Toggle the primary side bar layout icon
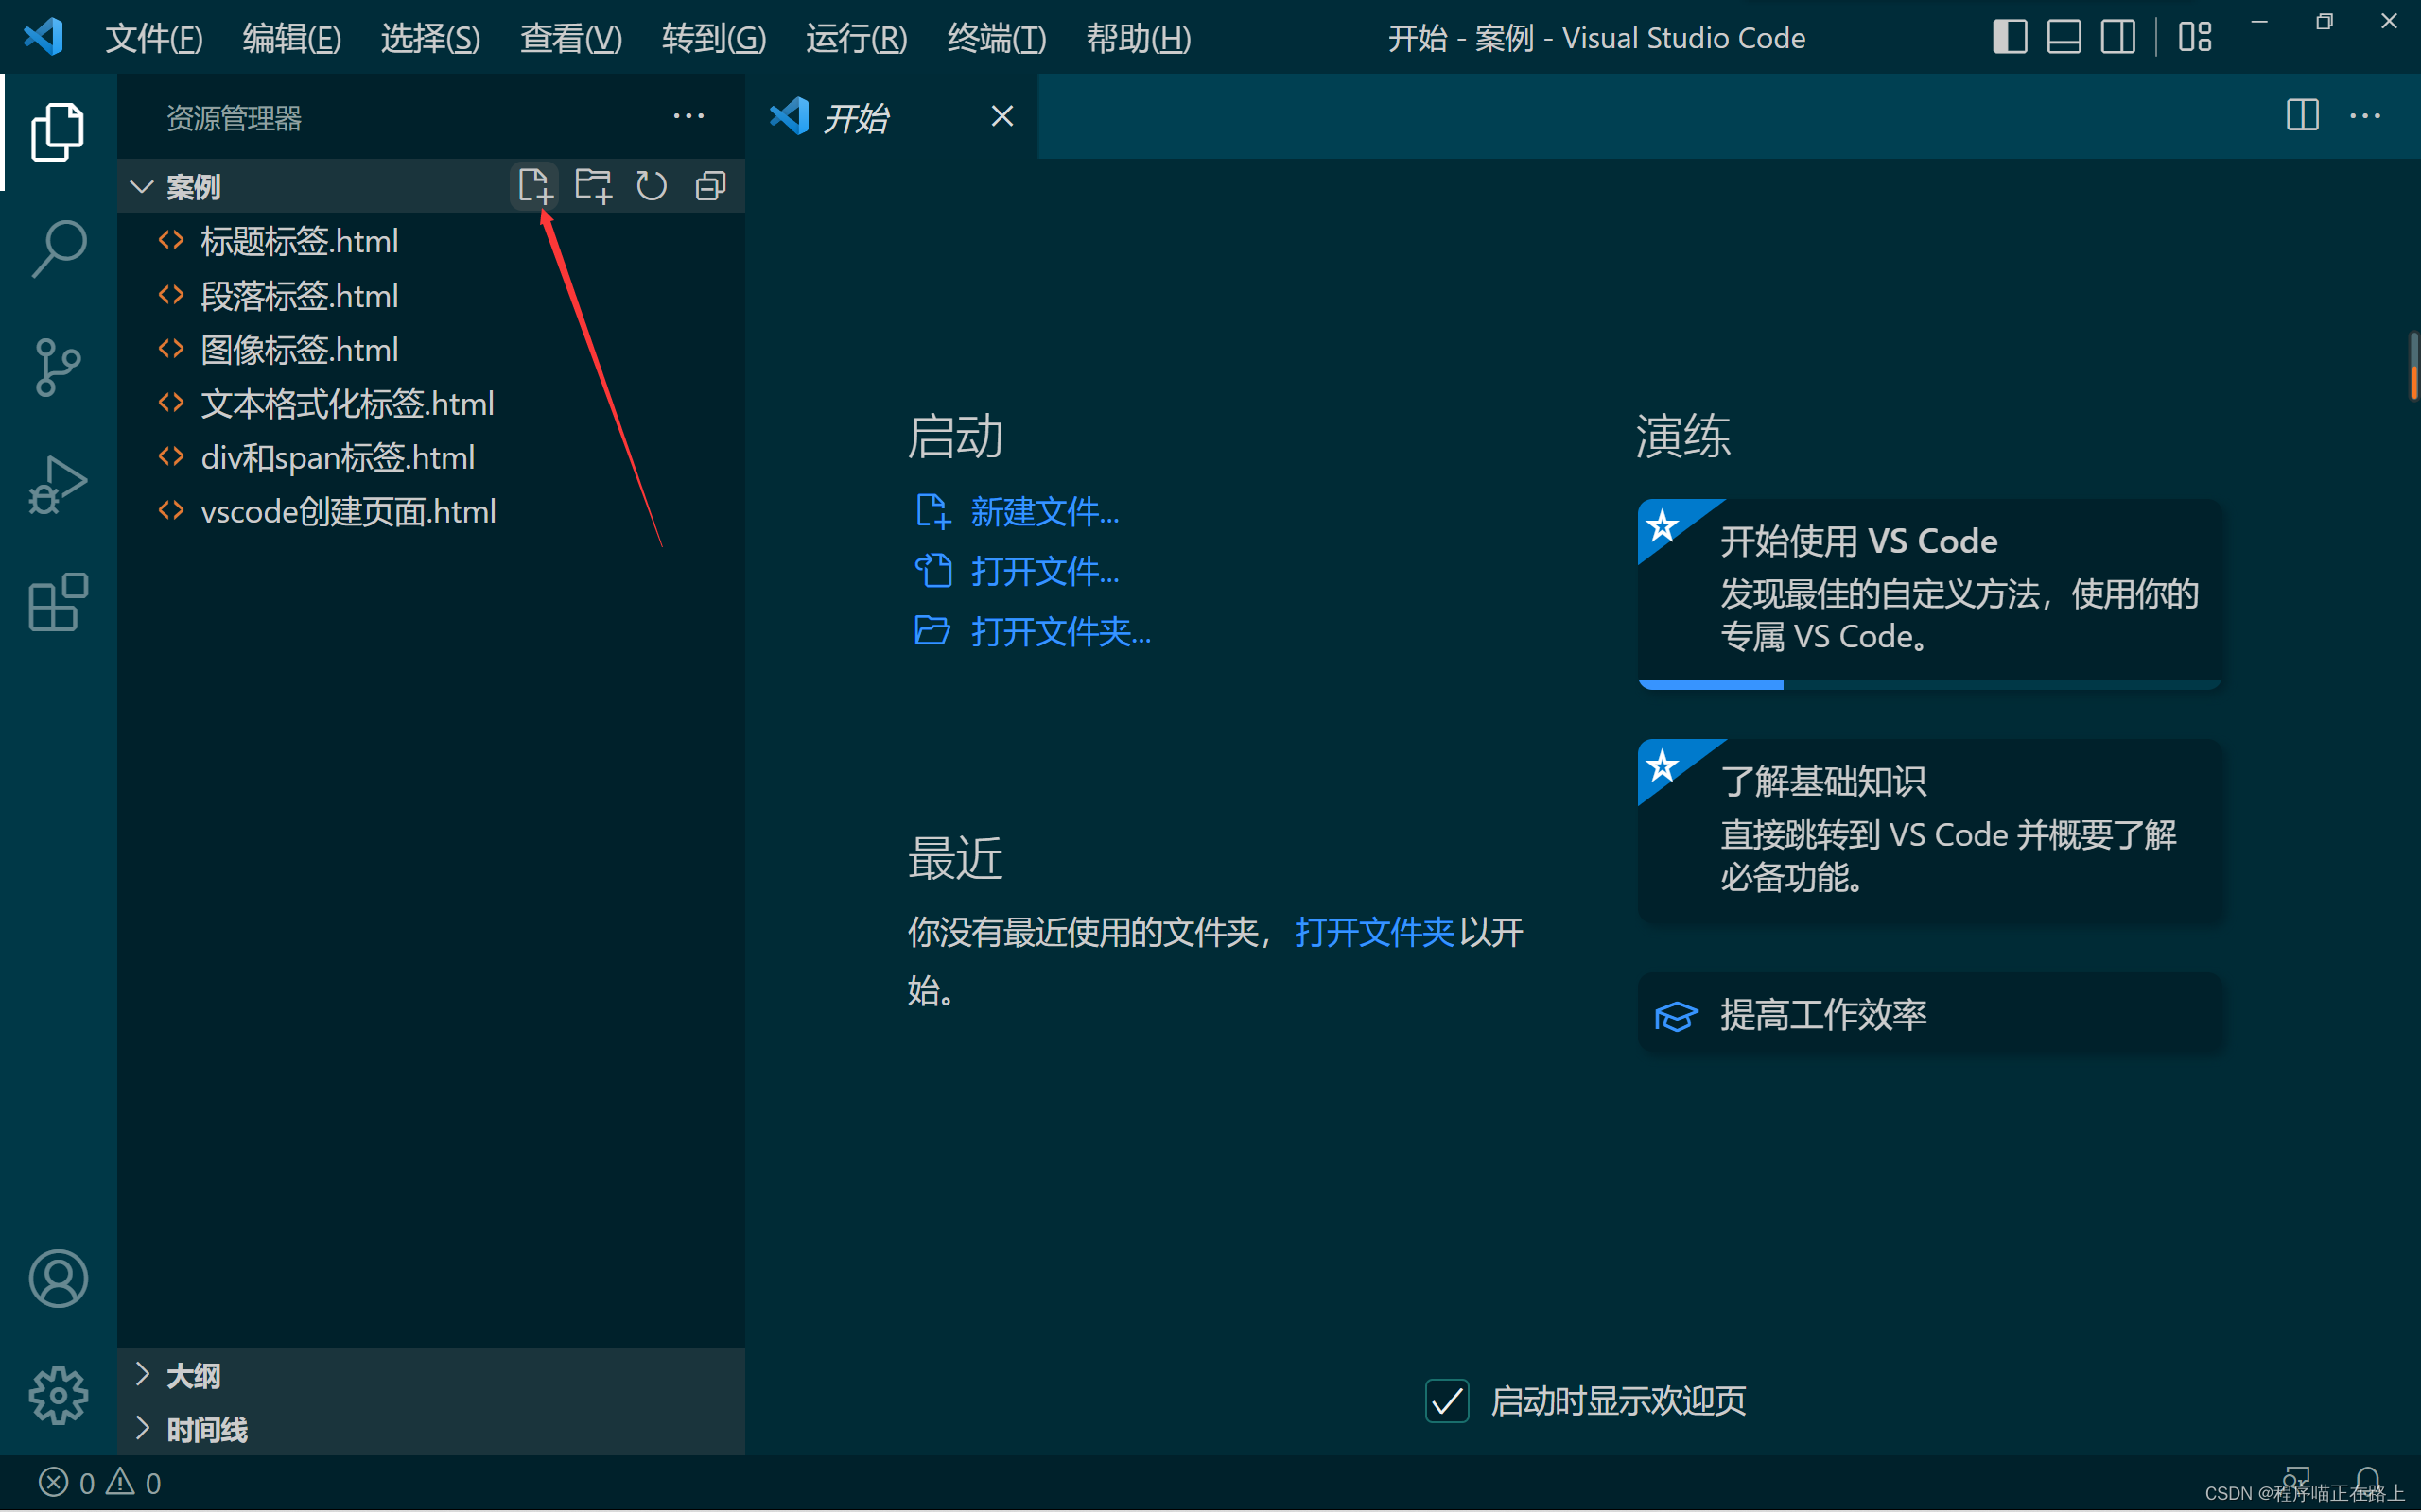Viewport: 2421px width, 1512px height. (2010, 37)
